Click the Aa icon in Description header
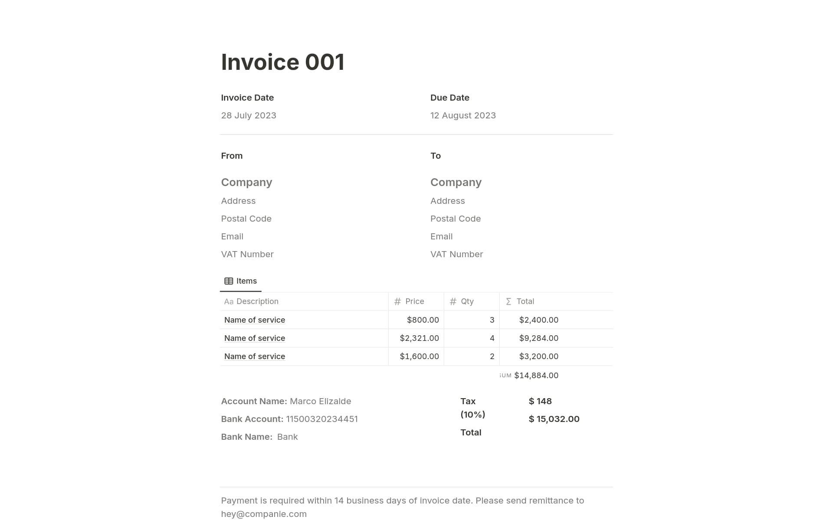The width and height of the screenshot is (833, 520). click(x=229, y=301)
